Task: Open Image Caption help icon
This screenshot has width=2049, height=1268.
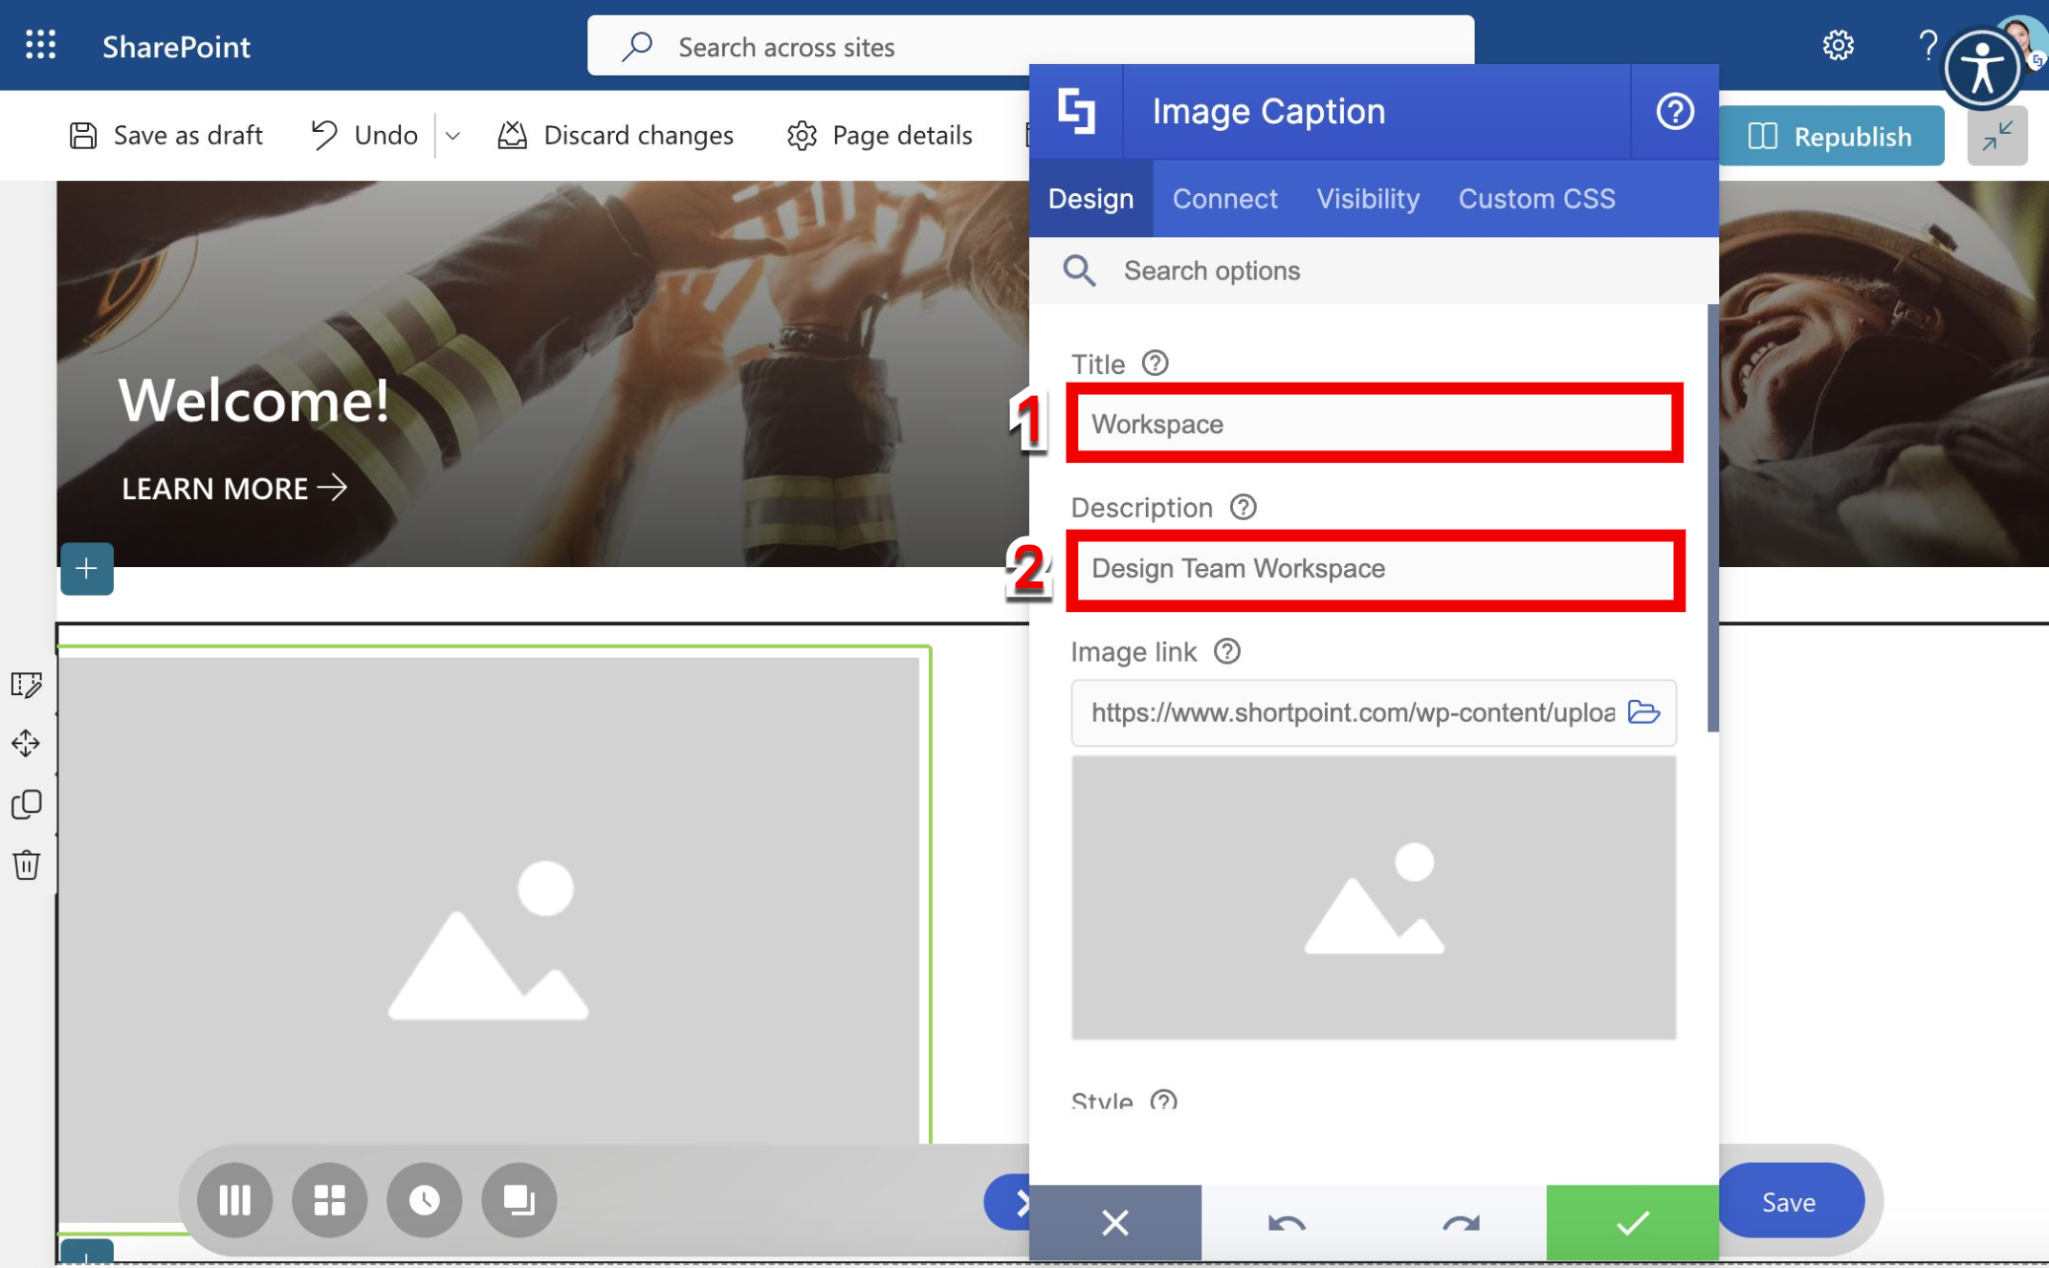Action: click(1674, 111)
